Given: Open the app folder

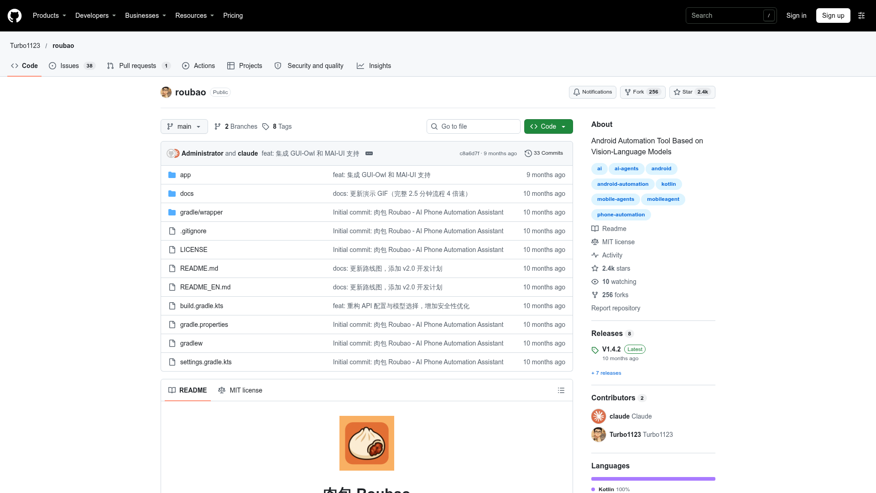Looking at the screenshot, I should pos(185,175).
